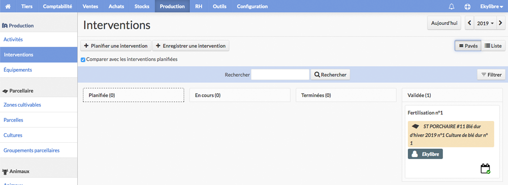Open the Outils menu

click(x=219, y=7)
